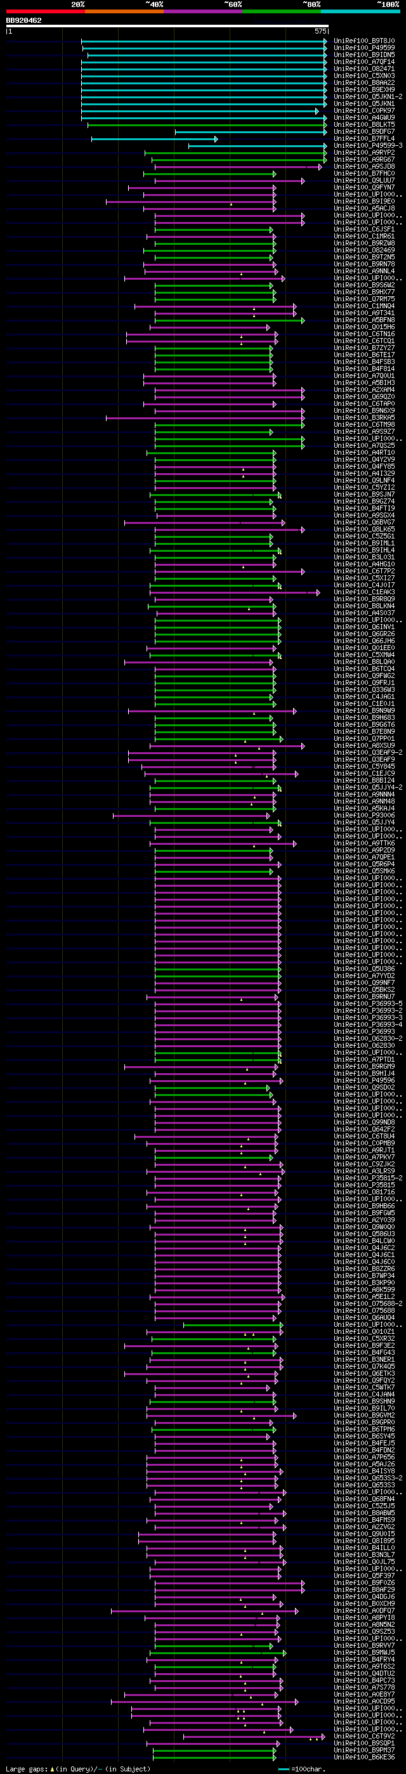This screenshot has width=406, height=1774.
Task: Click label UniRef100_A7YYD2
Action: (365, 976)
